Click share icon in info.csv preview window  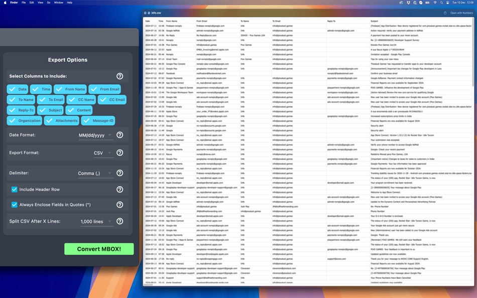(x=445, y=13)
